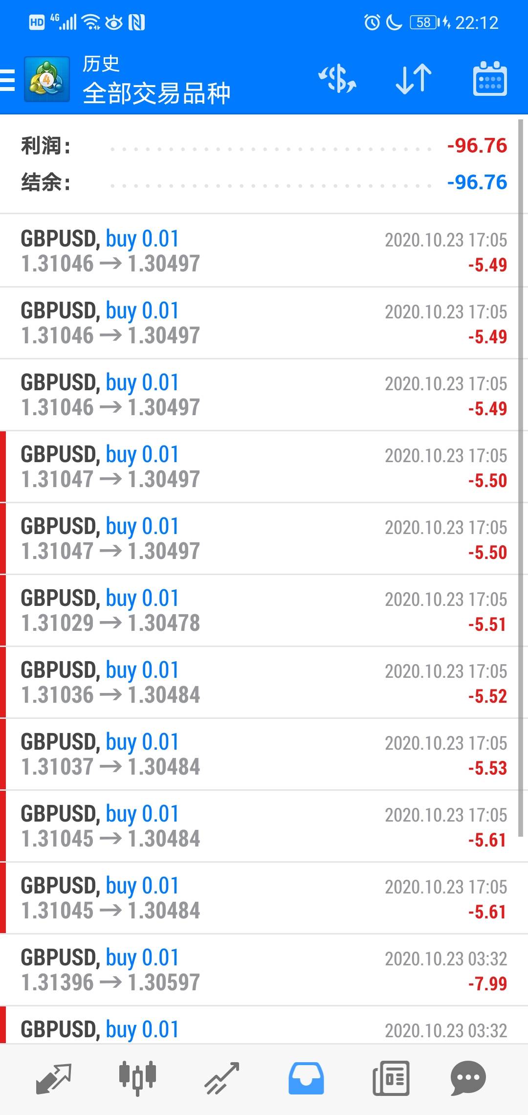
Task: Open the News tab icon
Action: pyautogui.click(x=391, y=1078)
